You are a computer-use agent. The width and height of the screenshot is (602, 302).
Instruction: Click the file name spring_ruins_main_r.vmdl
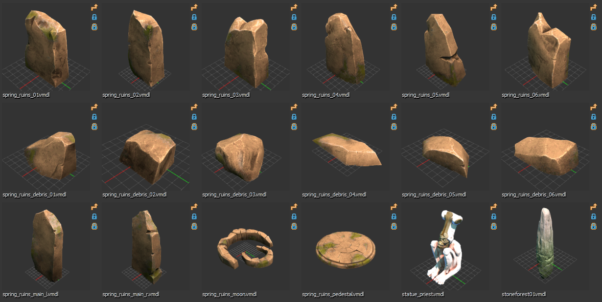click(131, 294)
